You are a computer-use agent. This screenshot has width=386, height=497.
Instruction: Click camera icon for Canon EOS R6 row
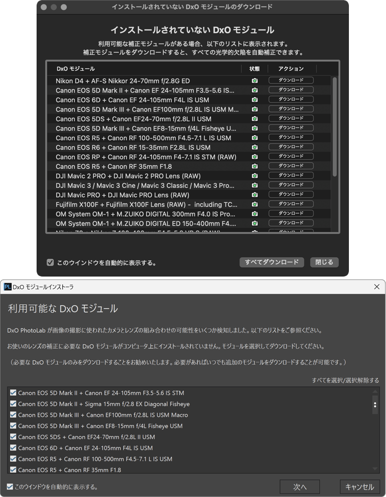[x=254, y=147]
